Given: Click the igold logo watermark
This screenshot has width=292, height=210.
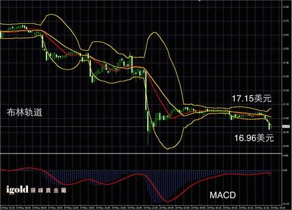Looking at the screenshot, I should click(36, 190).
